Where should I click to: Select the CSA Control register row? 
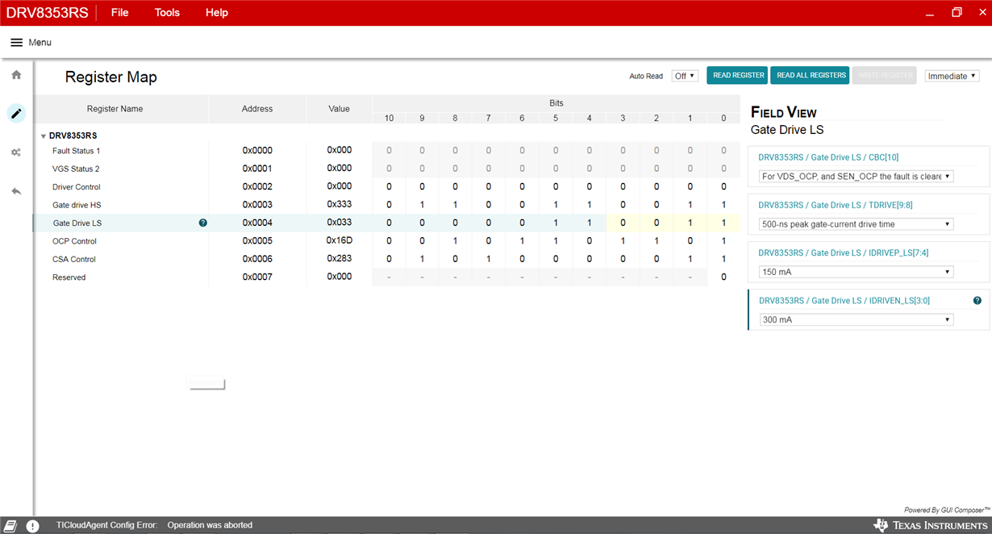(386, 259)
